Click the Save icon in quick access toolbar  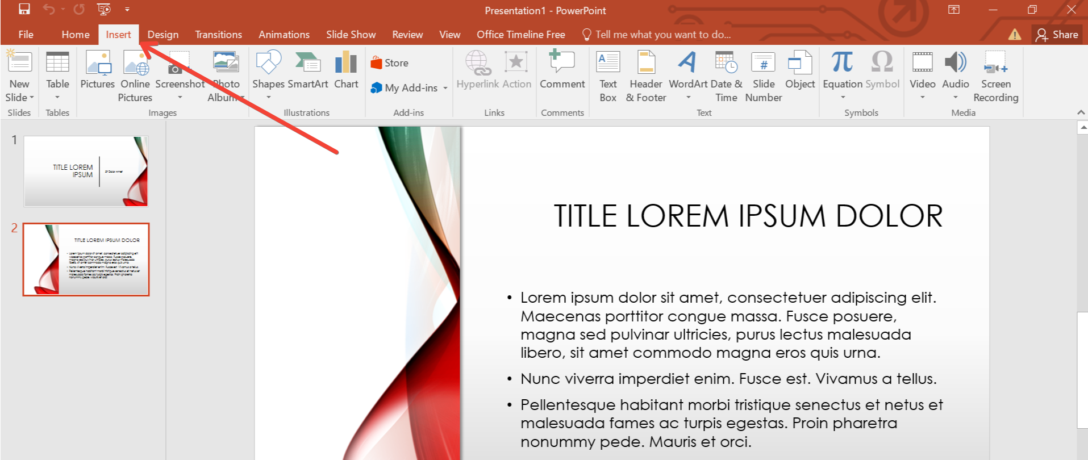pyautogui.click(x=24, y=10)
